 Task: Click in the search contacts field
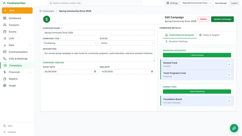pos(95,3)
